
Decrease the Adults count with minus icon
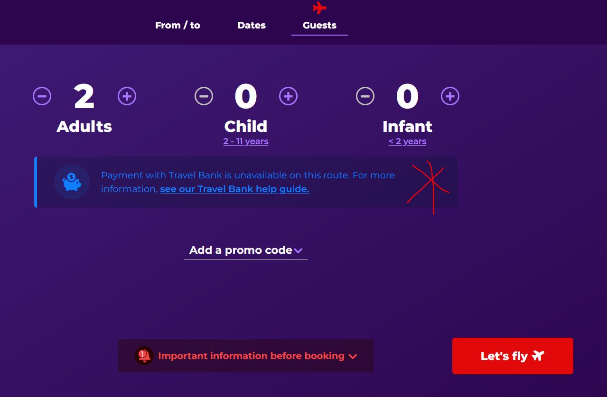pyautogui.click(x=42, y=96)
